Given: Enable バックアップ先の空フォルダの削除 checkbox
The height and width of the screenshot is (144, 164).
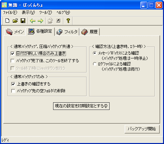Looking at the screenshot, I should click(x=13, y=91).
